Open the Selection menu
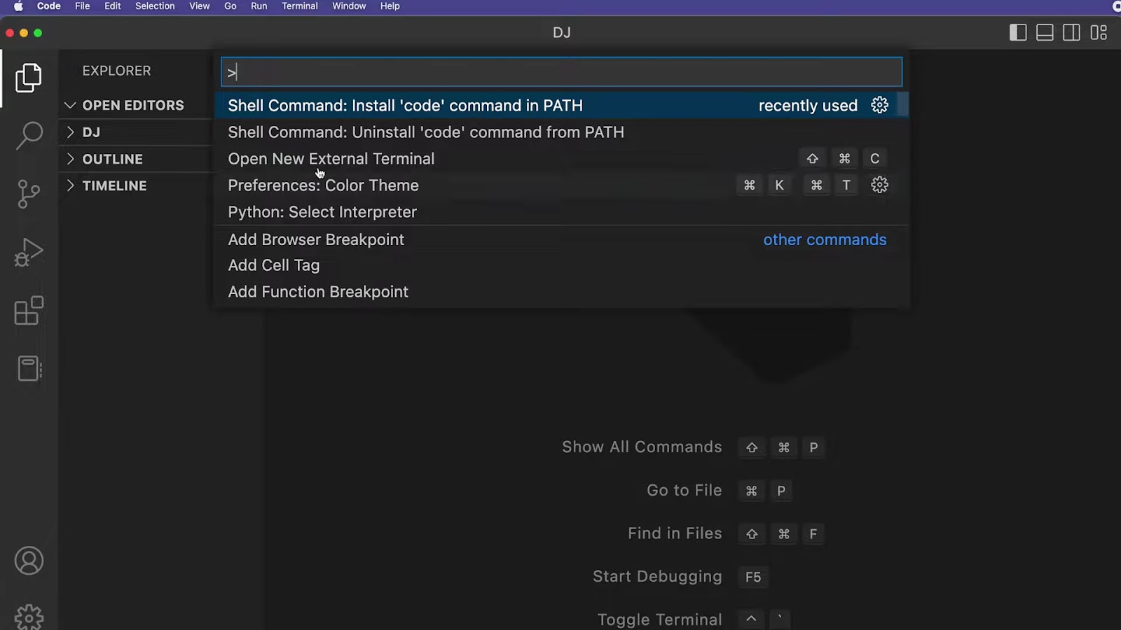This screenshot has height=630, width=1121. click(155, 6)
